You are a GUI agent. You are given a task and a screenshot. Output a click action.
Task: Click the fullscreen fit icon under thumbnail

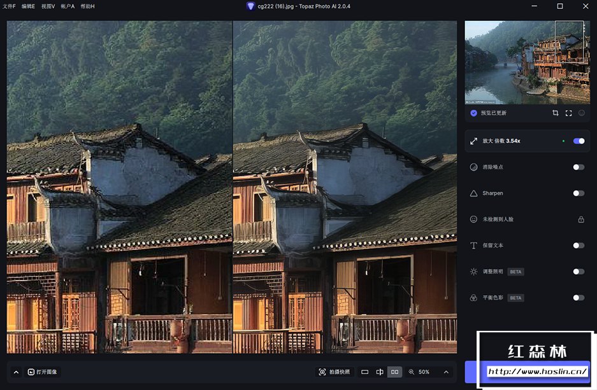coord(568,113)
